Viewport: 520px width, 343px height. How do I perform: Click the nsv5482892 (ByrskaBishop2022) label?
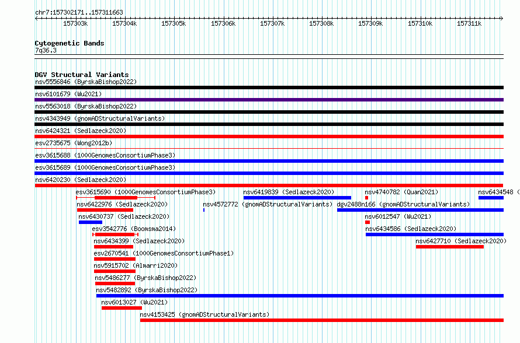pos(147,290)
